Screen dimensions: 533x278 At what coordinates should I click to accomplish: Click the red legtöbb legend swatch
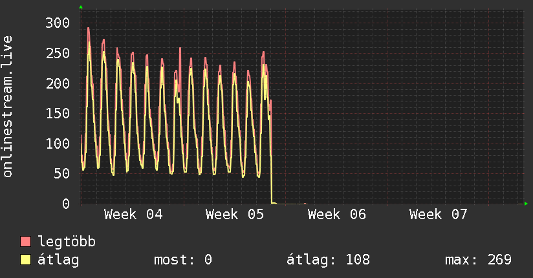[26, 242]
